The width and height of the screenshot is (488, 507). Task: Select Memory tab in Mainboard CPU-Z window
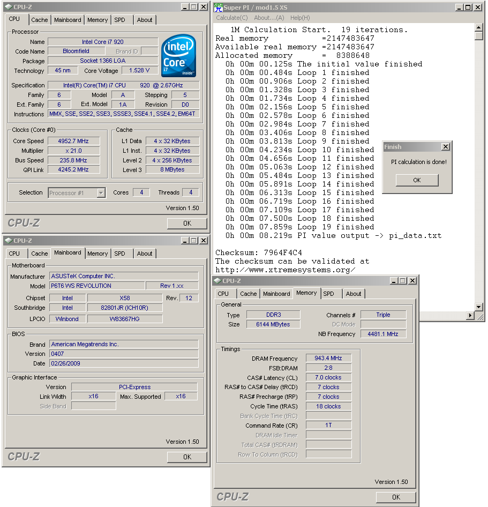[97, 254]
